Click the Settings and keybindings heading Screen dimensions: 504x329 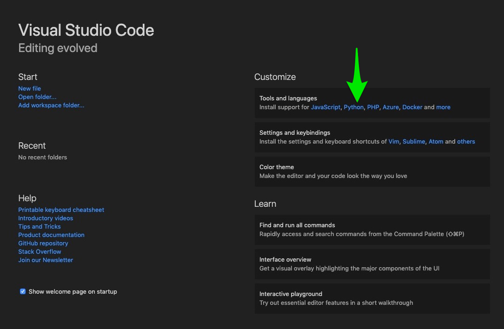[x=295, y=133]
